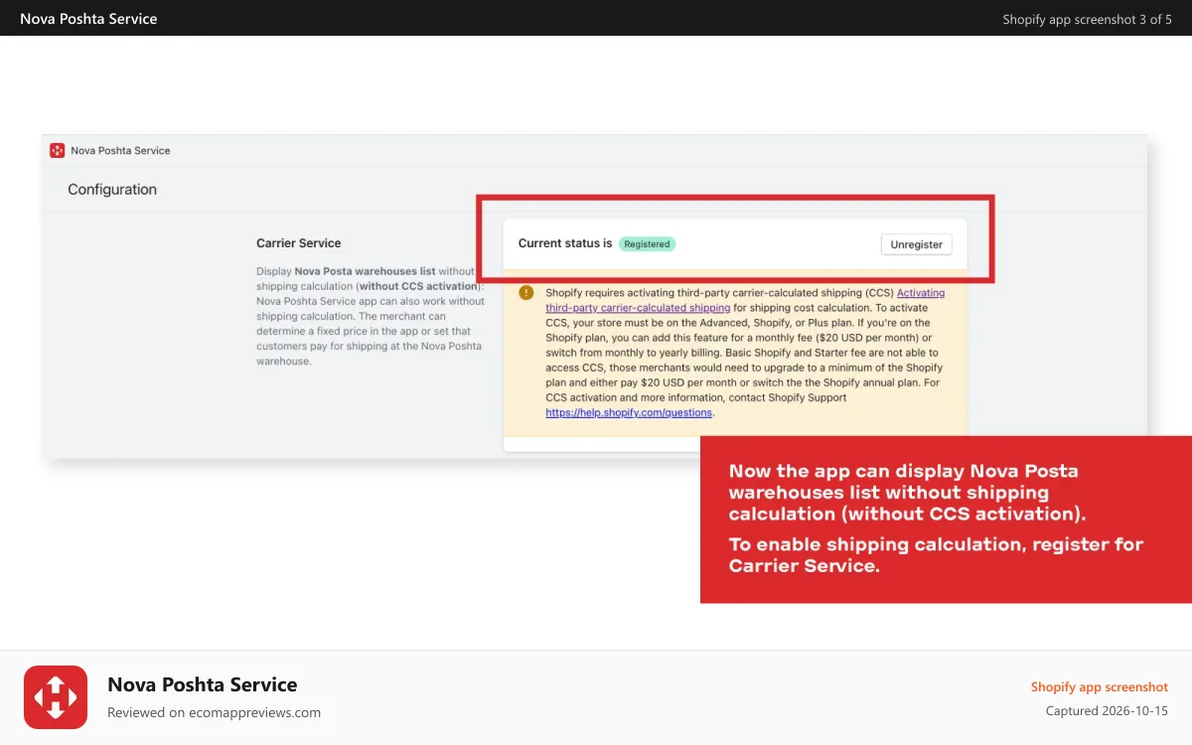The width and height of the screenshot is (1192, 745).
Task: Click the 'Current status is' label
Action: point(565,243)
